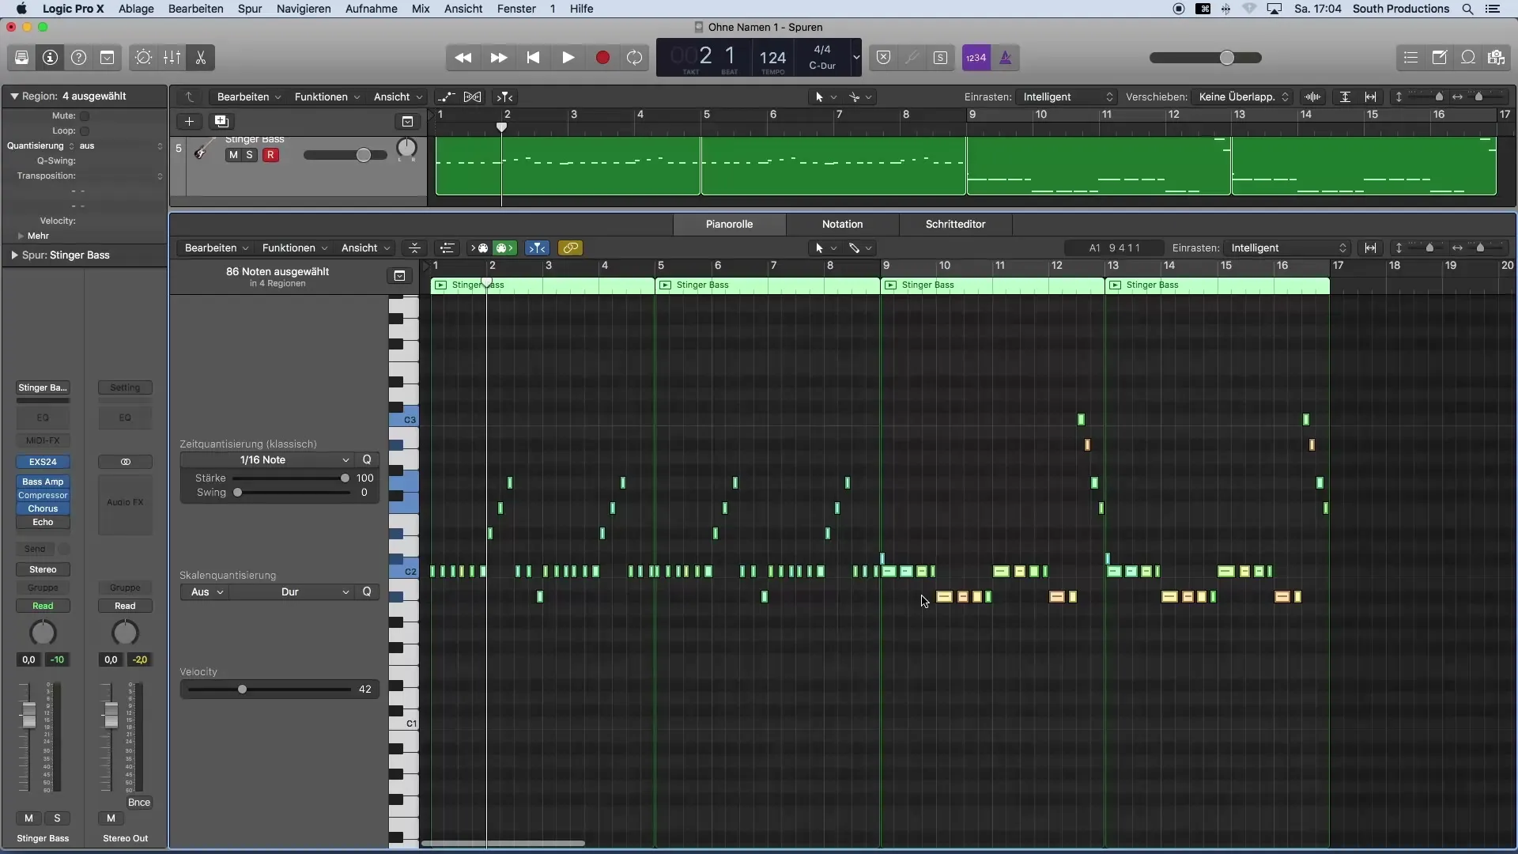Open the Bass Amp plugin slot
Viewport: 1518px width, 854px height.
click(x=43, y=482)
